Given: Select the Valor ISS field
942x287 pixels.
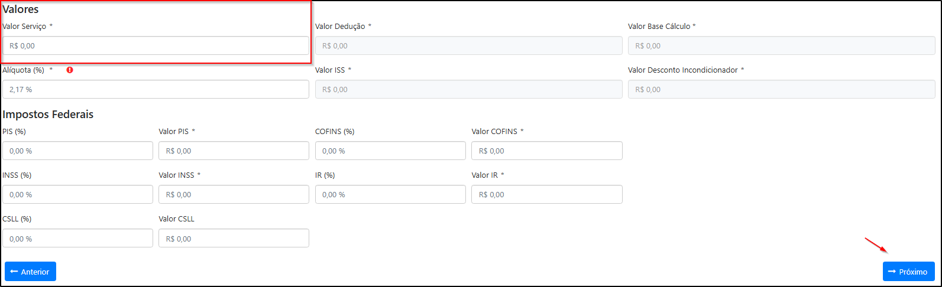Looking at the screenshot, I should point(468,89).
